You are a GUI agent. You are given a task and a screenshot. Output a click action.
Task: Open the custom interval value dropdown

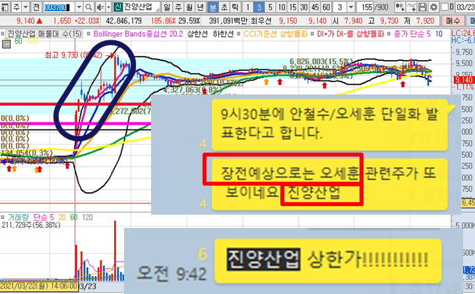click(x=351, y=7)
